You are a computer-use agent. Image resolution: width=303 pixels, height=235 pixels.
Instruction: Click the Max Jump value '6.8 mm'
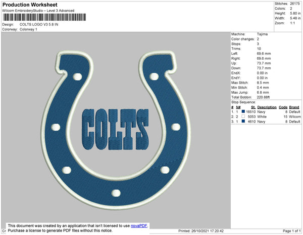(x=263, y=92)
